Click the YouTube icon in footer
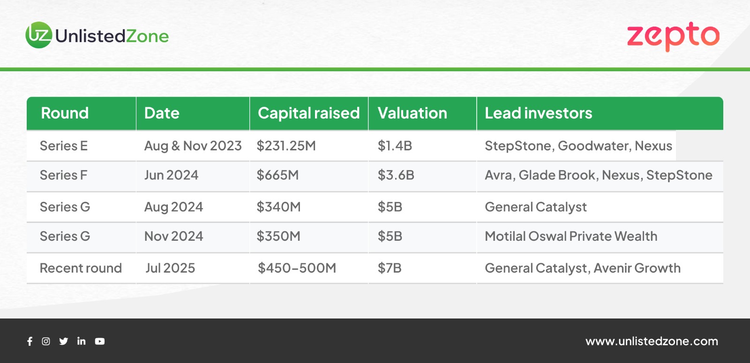 coord(100,341)
